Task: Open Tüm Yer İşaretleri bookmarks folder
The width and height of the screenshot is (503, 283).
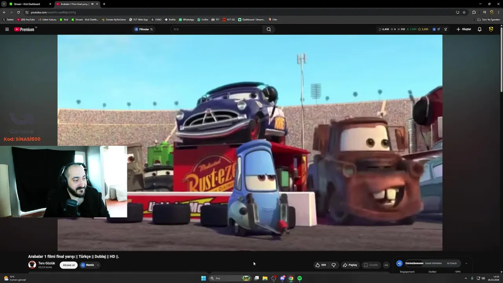Action: 488,19
